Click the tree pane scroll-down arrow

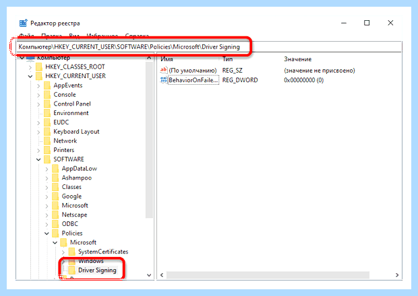tap(149, 275)
